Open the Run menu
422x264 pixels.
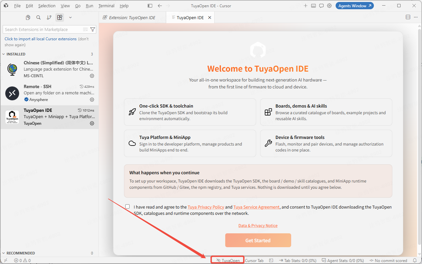coord(89,6)
